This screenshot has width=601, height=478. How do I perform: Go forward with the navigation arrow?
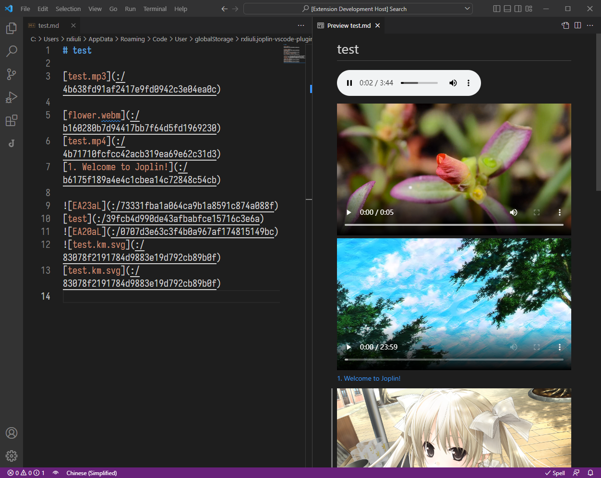(235, 9)
